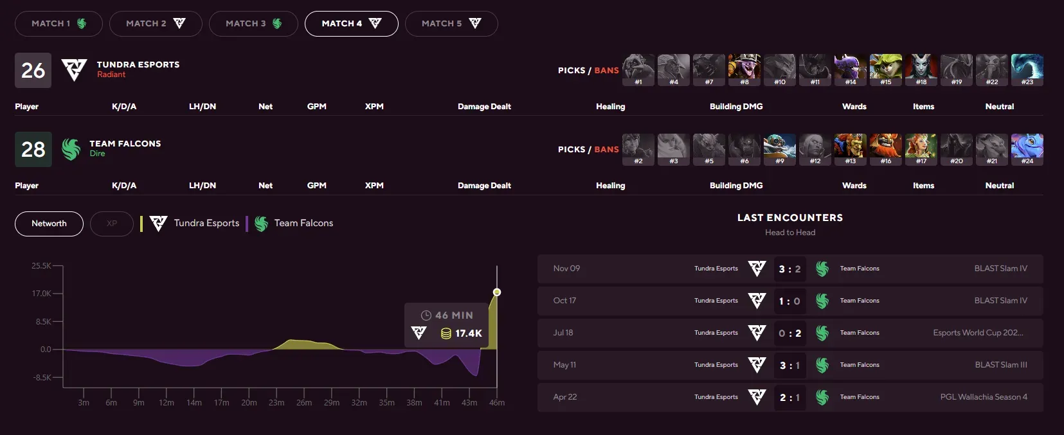
Task: Switch graph to XP view
Action: click(x=112, y=224)
